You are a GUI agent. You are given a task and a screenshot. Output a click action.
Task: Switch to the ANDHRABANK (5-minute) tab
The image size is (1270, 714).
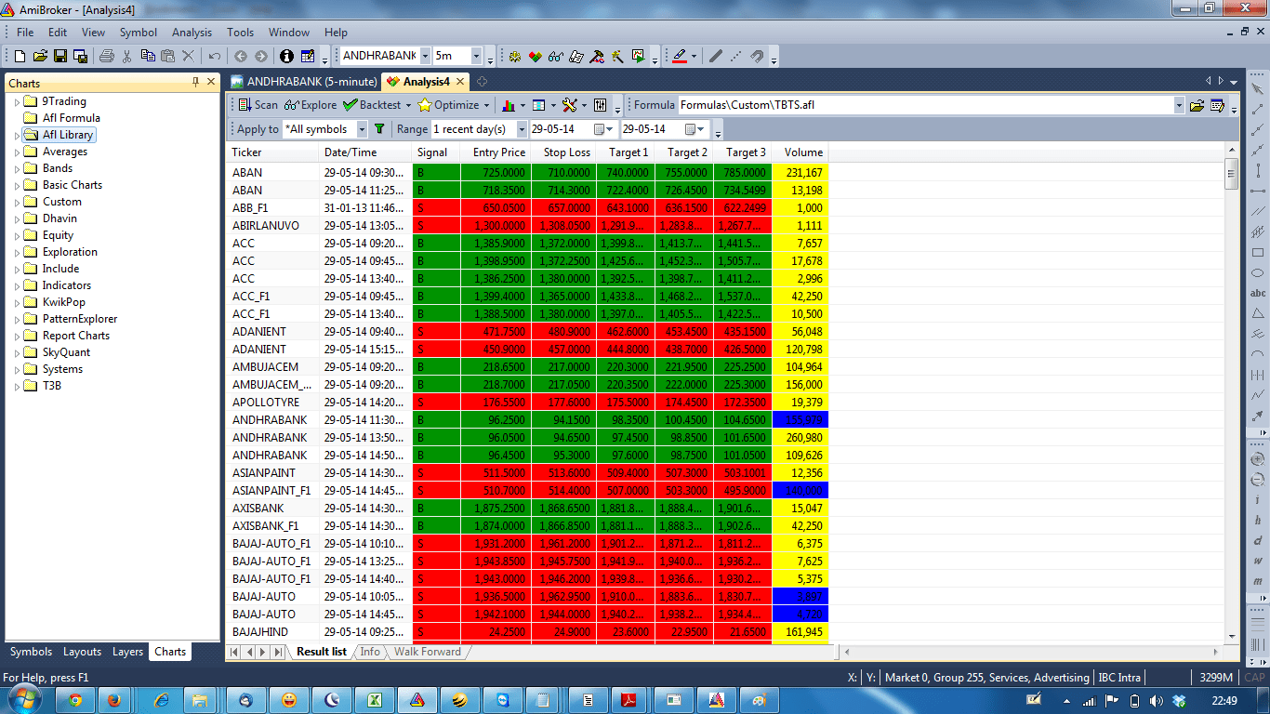[304, 82]
